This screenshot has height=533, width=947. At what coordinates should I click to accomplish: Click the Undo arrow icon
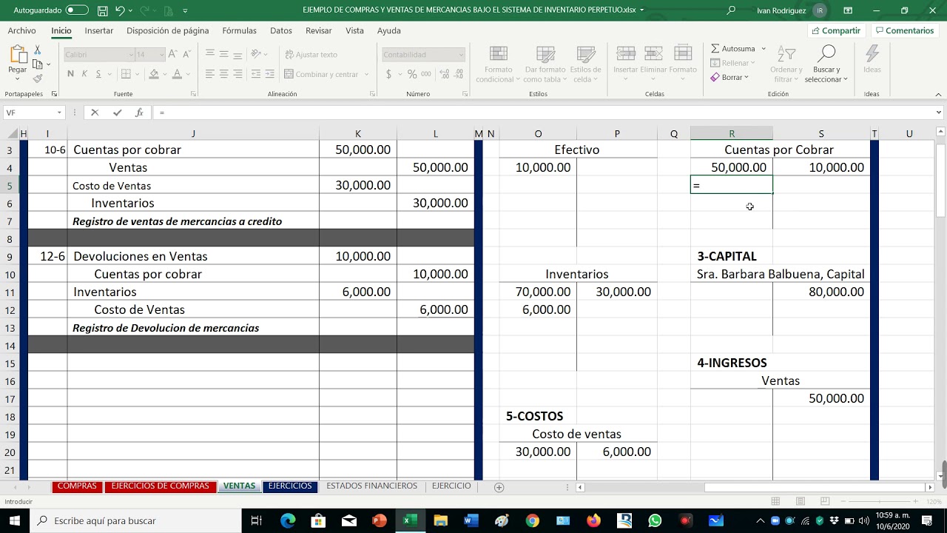(120, 10)
